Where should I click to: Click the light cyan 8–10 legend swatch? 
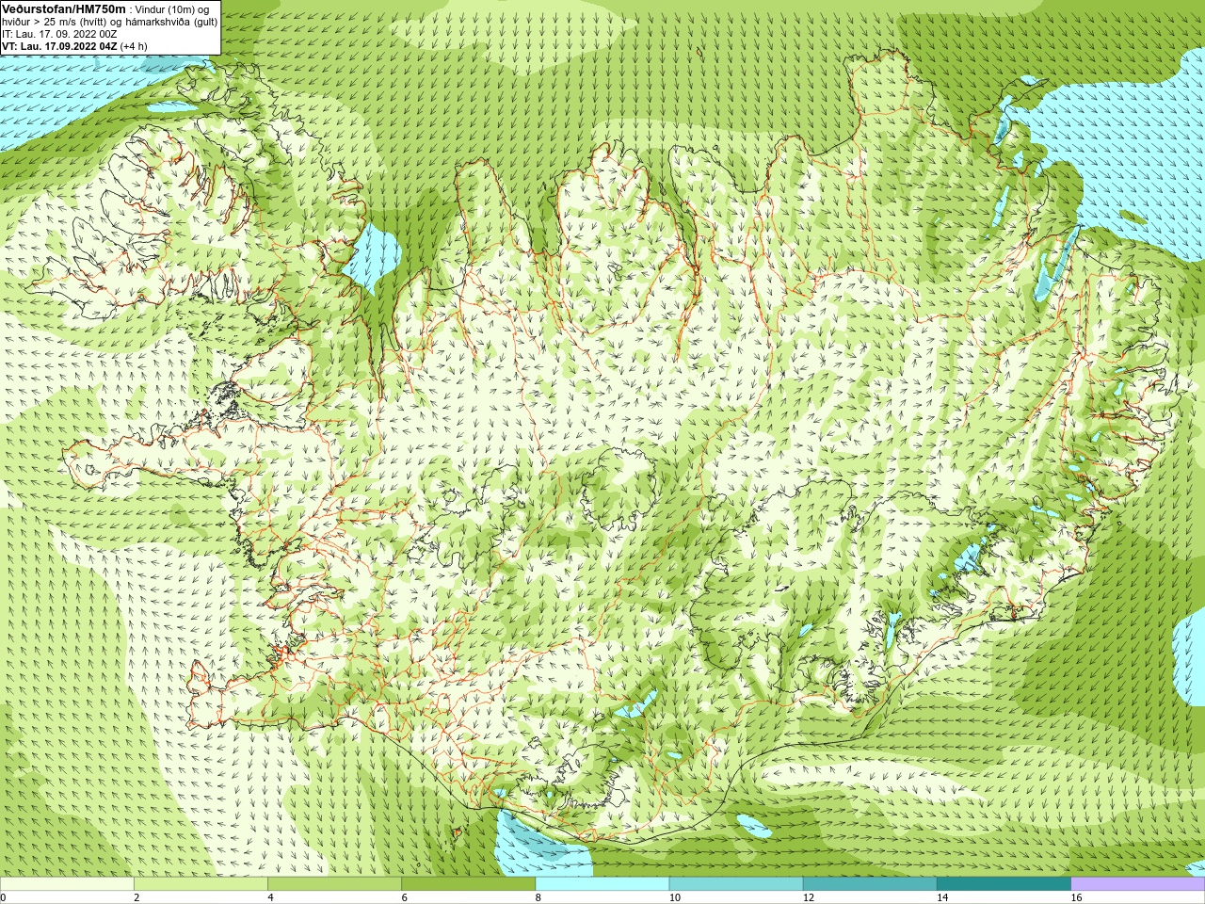click(602, 884)
